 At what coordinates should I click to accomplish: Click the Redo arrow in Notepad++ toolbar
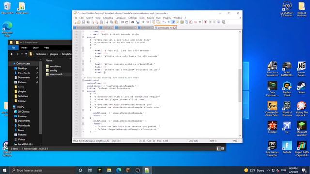[x=126, y=22]
